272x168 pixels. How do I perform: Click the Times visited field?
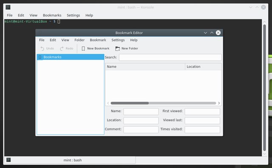[202, 129]
